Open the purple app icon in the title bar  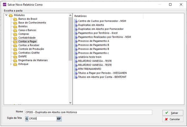[5, 5]
